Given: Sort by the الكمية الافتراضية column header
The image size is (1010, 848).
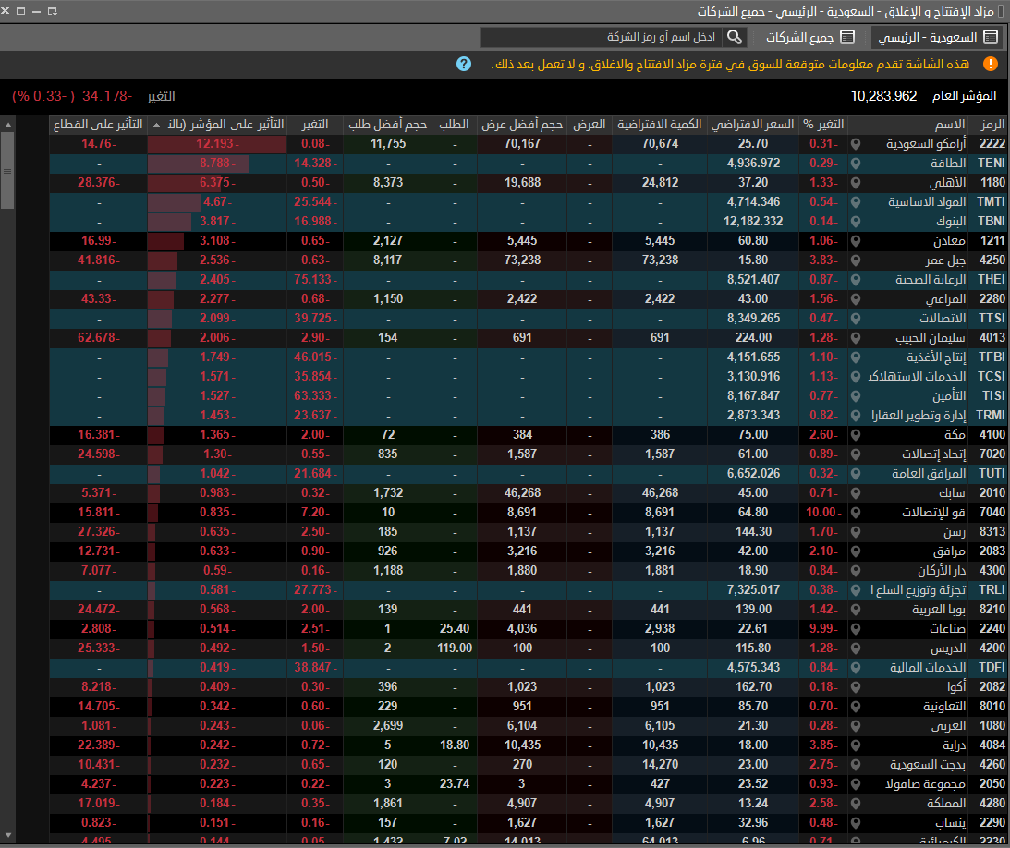Looking at the screenshot, I should 660,125.
